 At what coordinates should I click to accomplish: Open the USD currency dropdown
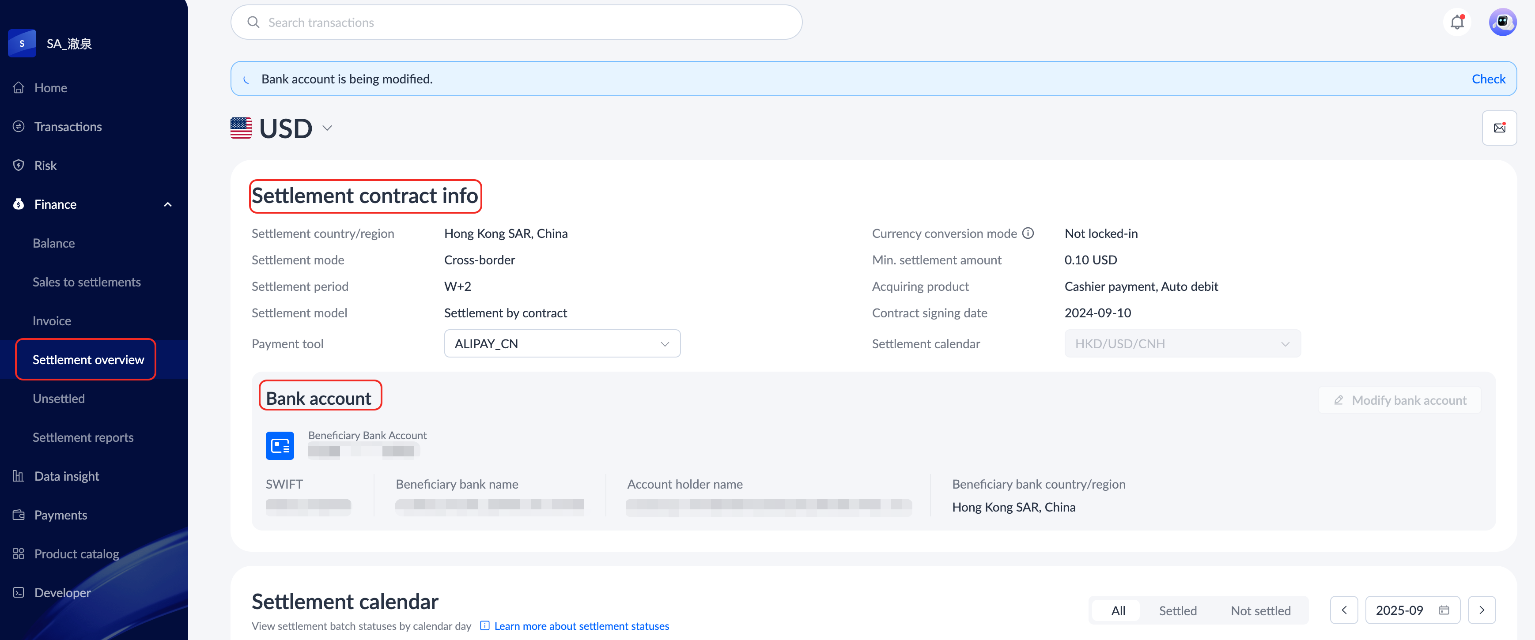[326, 128]
